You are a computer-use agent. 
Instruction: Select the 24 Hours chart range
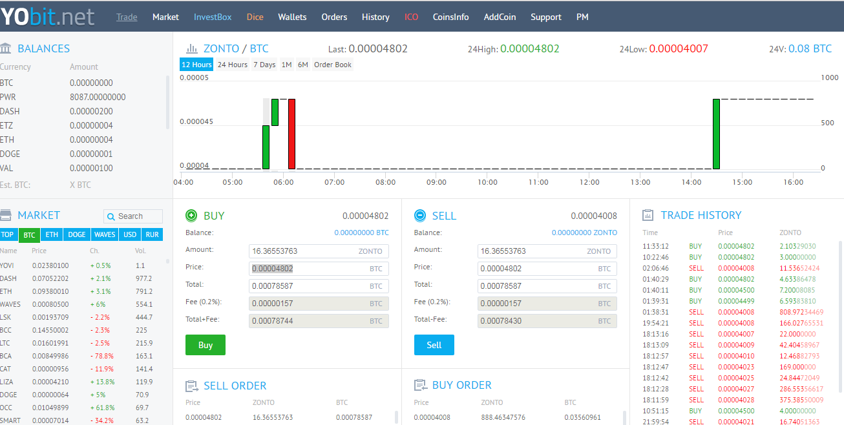[233, 65]
